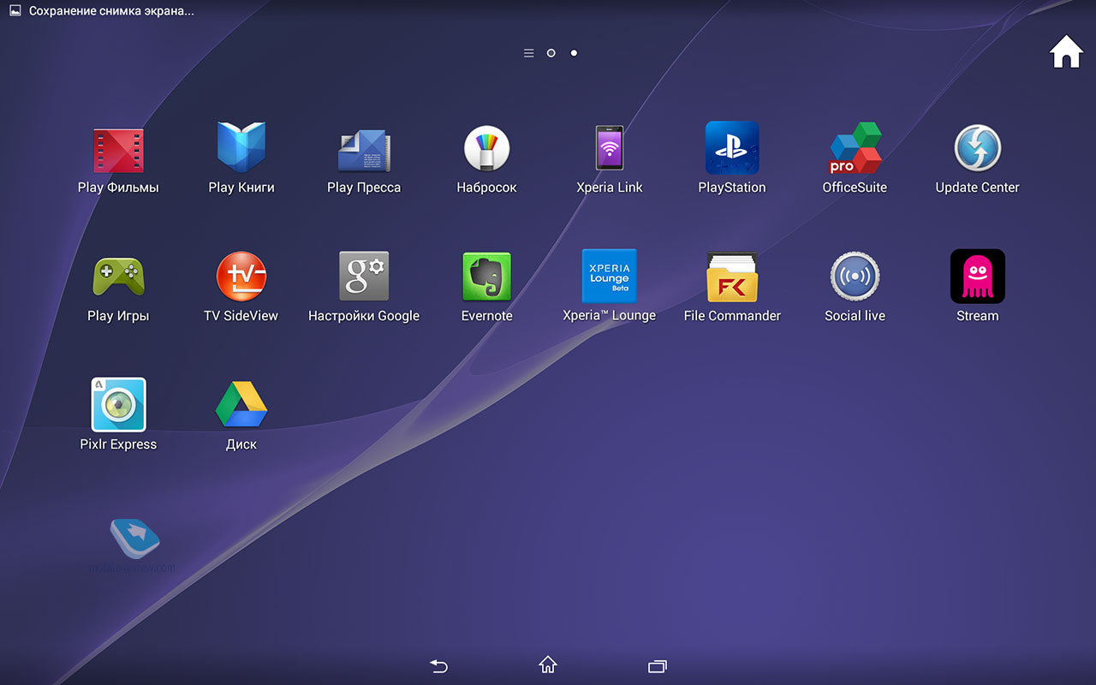
Task: Tap the 'Play Фильмы' label
Action: click(118, 188)
